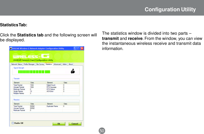Select the Statistics tab

[x=49, y=64]
